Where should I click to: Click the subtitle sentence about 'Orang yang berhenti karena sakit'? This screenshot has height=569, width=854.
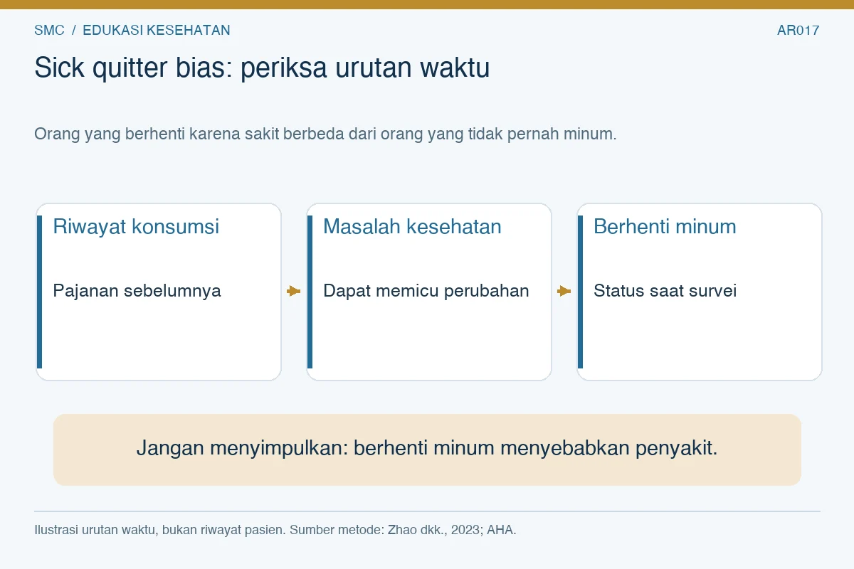coord(325,134)
